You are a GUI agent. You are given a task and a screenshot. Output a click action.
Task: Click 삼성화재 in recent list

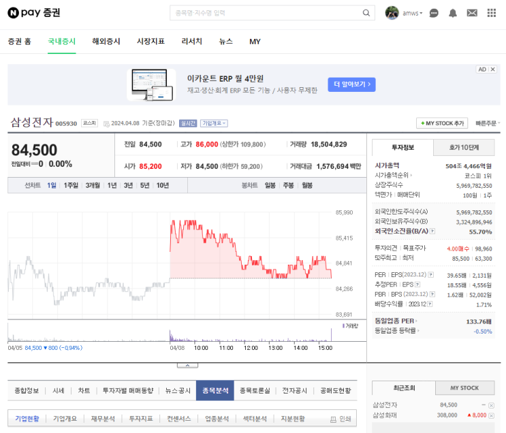(385, 415)
